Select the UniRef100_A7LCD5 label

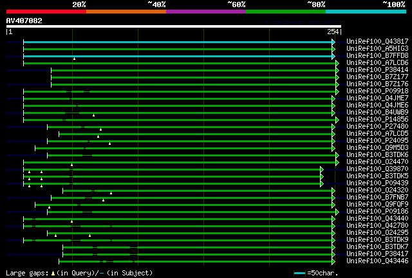pyautogui.click(x=377, y=133)
